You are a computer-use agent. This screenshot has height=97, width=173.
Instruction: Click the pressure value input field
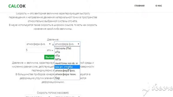(36, 50)
